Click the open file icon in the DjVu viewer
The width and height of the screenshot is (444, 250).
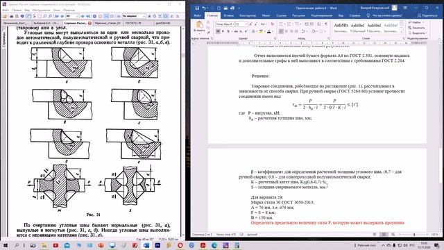[x=5, y=16]
